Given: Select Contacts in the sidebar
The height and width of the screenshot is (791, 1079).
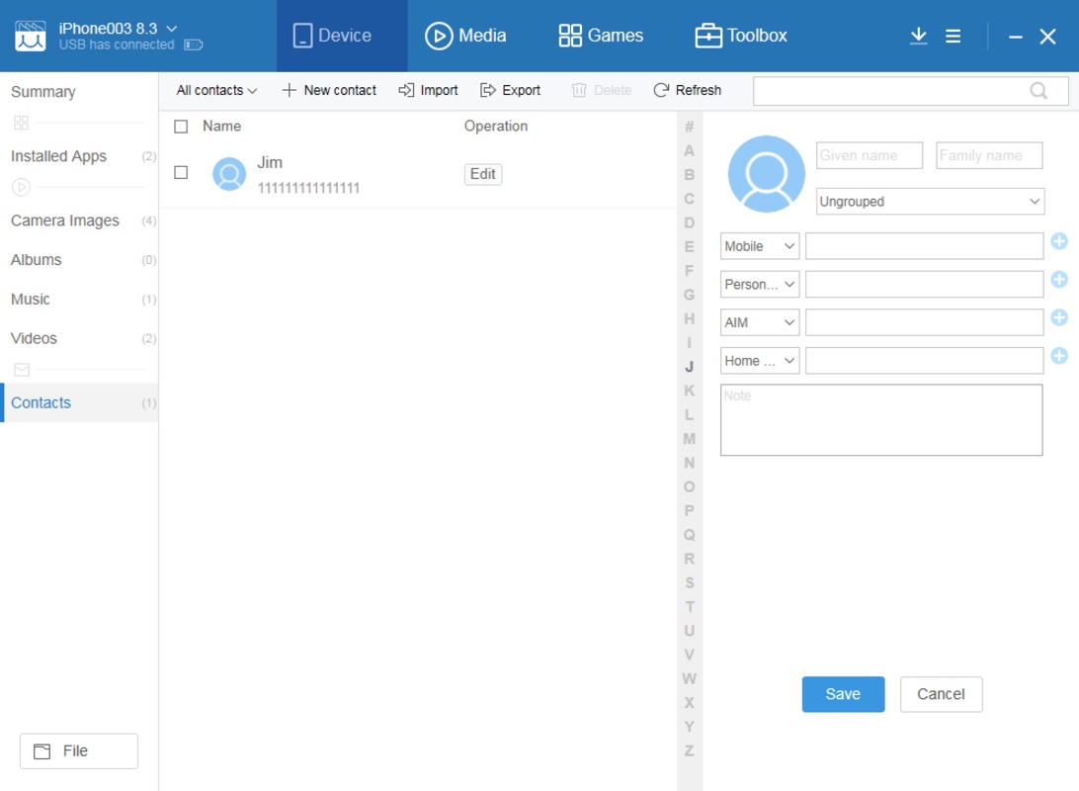Looking at the screenshot, I should click(x=79, y=402).
